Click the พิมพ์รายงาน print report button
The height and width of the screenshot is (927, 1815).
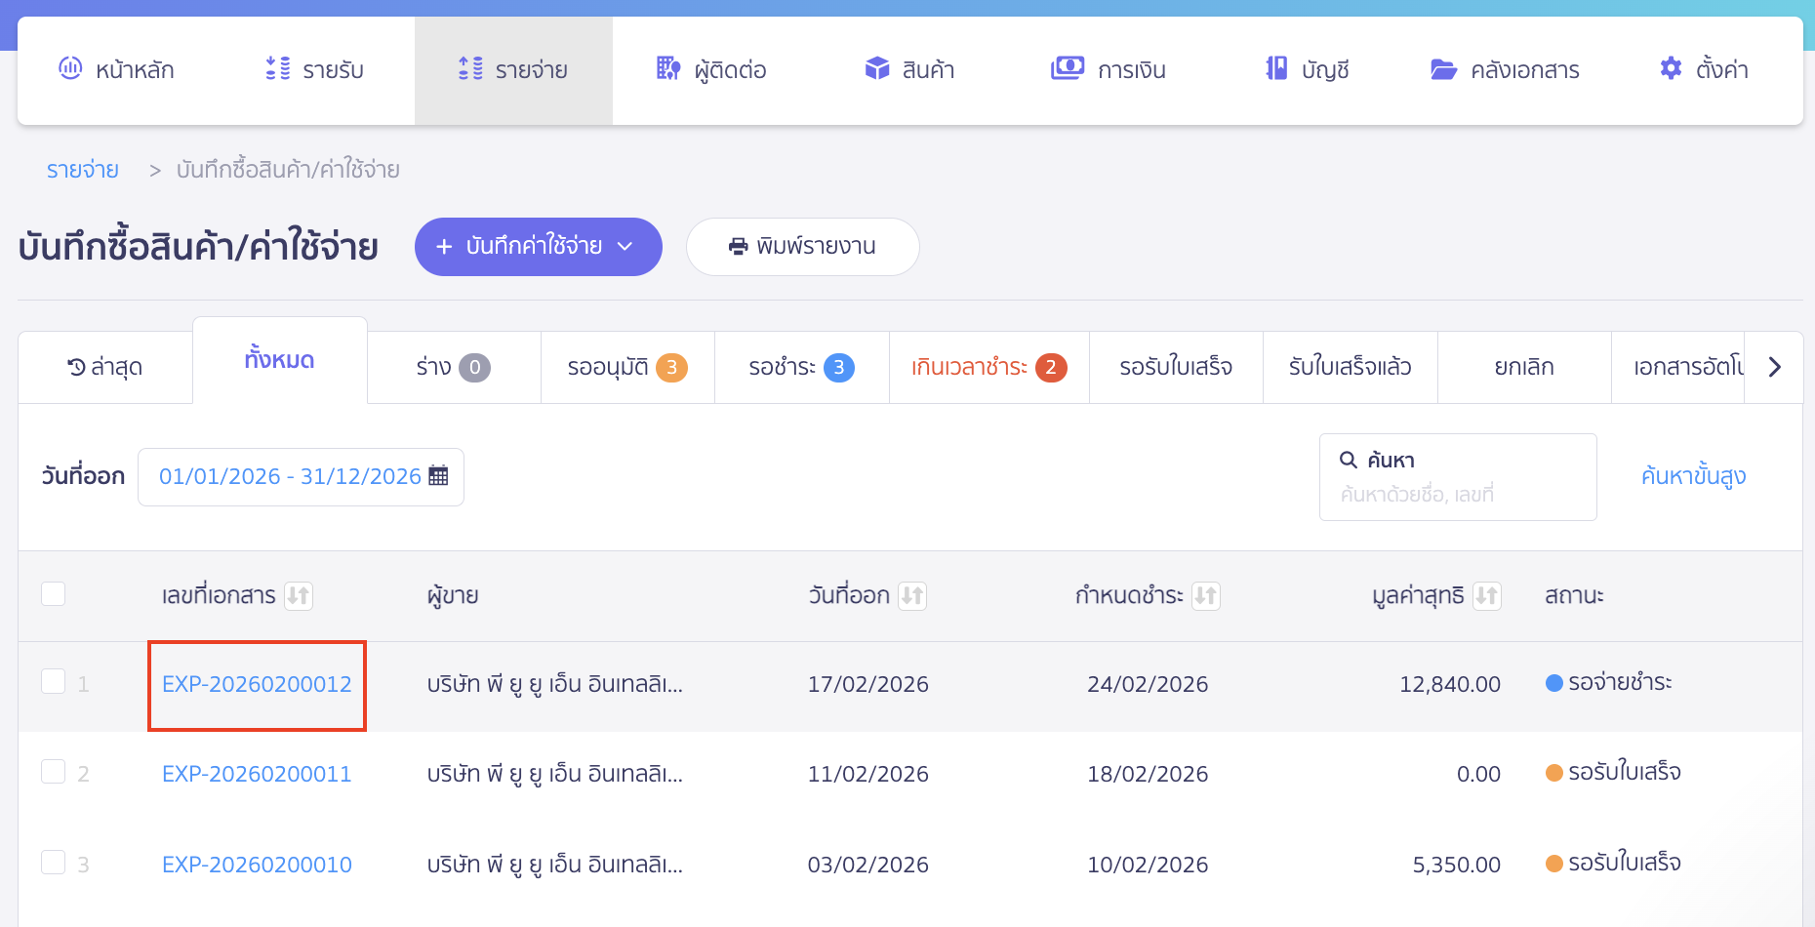pyautogui.click(x=802, y=247)
